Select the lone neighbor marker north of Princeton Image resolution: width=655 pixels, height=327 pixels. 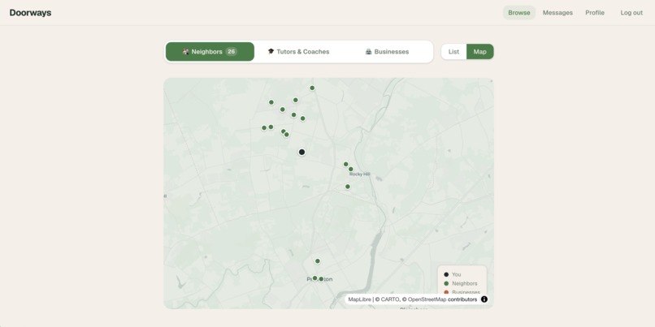pyautogui.click(x=318, y=261)
